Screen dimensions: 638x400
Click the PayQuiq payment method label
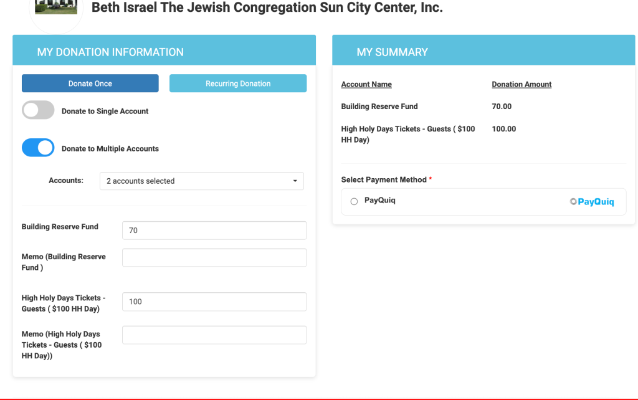pyautogui.click(x=380, y=201)
